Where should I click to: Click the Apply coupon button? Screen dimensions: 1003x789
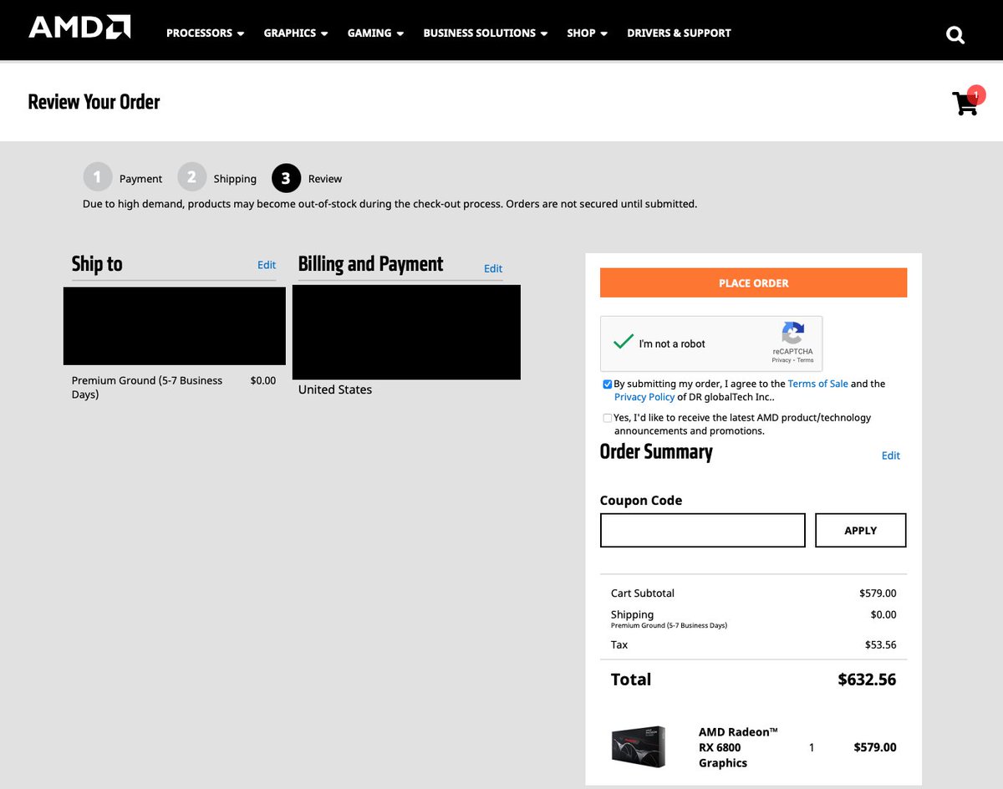pos(860,530)
